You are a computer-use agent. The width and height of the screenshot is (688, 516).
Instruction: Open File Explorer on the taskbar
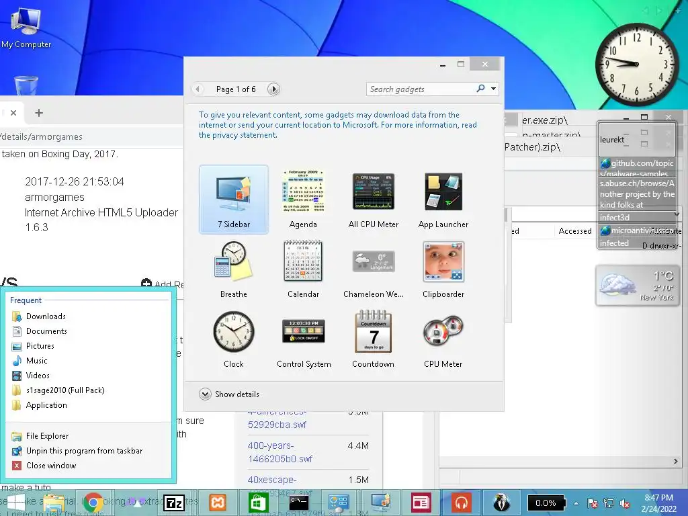tap(54, 503)
